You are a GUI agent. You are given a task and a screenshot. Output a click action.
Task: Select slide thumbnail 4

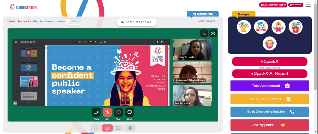pos(29,96)
